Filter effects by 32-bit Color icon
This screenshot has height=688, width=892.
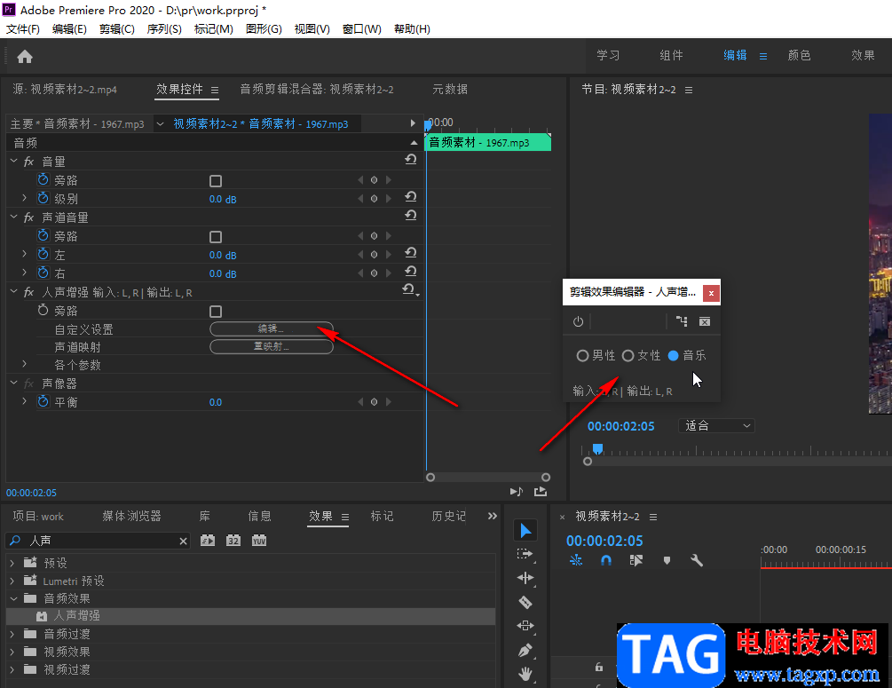click(233, 541)
